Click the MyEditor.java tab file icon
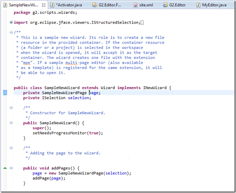The image size is (236, 193). click(x=199, y=5)
